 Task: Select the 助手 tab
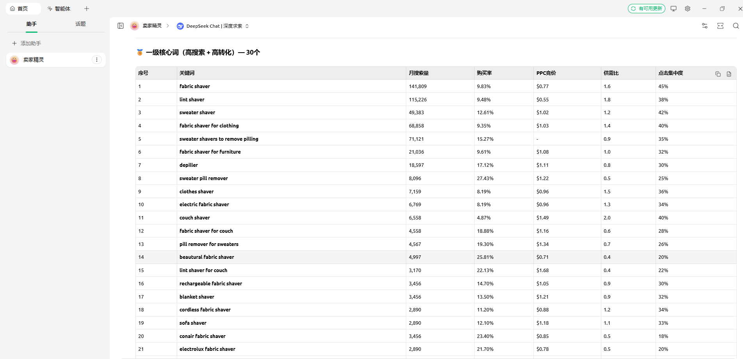click(x=32, y=24)
